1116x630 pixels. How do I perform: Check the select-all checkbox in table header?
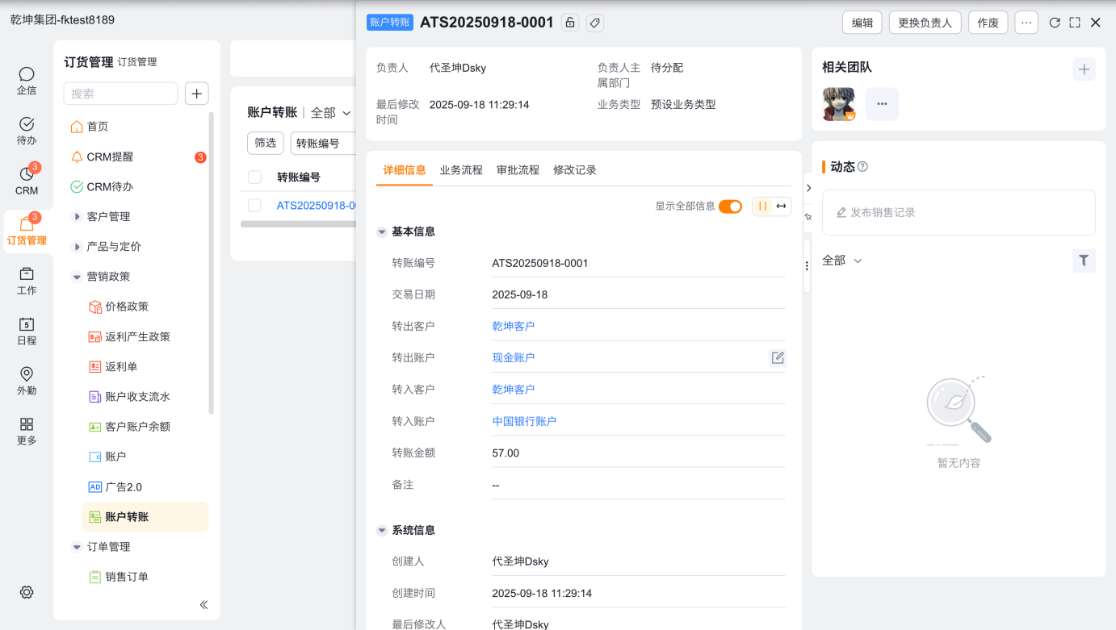[254, 177]
